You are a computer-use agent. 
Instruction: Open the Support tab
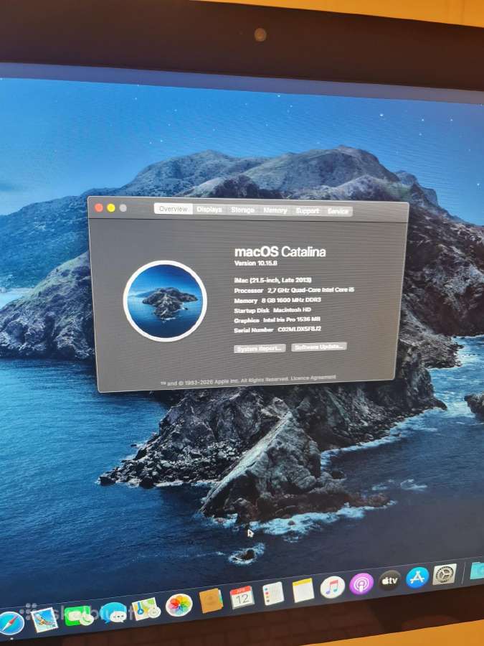(308, 210)
